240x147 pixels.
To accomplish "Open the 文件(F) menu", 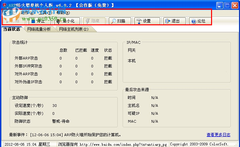I will point(10,13).
